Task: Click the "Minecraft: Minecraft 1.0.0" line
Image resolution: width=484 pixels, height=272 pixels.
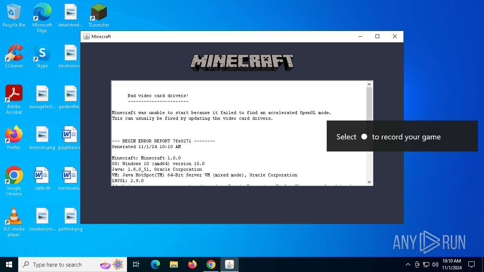Action: tap(146, 158)
